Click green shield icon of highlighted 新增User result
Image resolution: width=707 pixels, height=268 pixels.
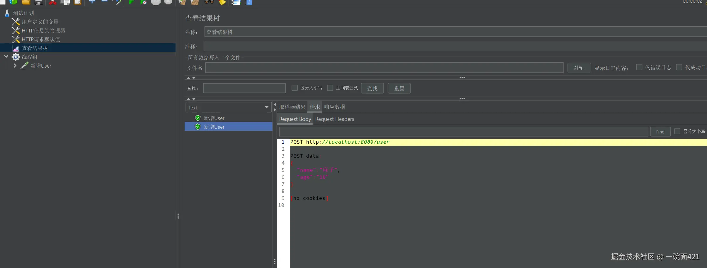pyautogui.click(x=198, y=127)
